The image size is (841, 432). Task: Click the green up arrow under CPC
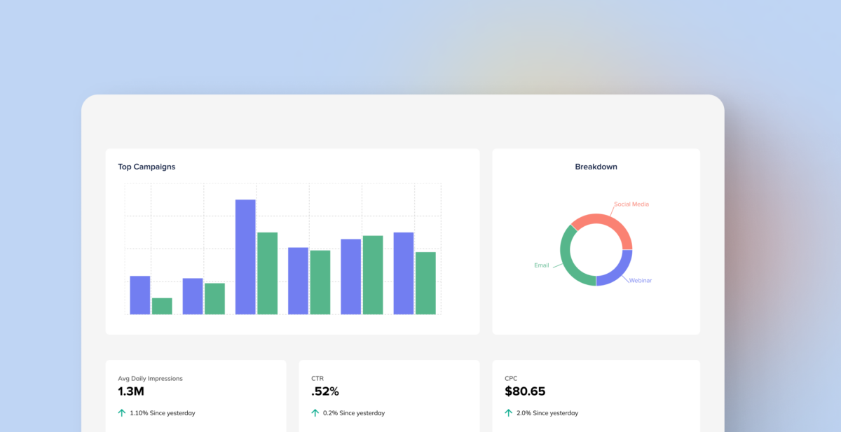[x=509, y=413]
